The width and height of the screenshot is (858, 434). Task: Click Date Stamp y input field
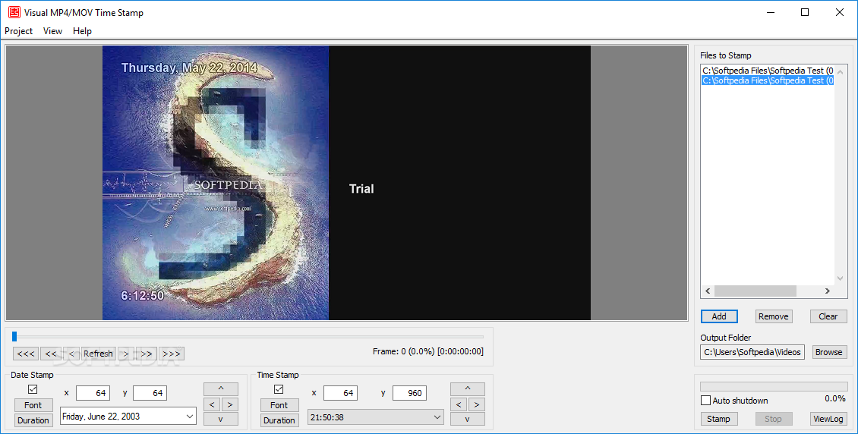click(x=150, y=393)
